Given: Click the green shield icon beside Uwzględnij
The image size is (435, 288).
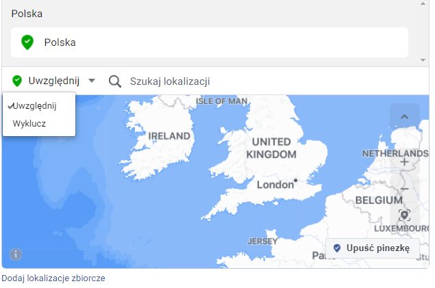Looking at the screenshot, I should 17,81.
